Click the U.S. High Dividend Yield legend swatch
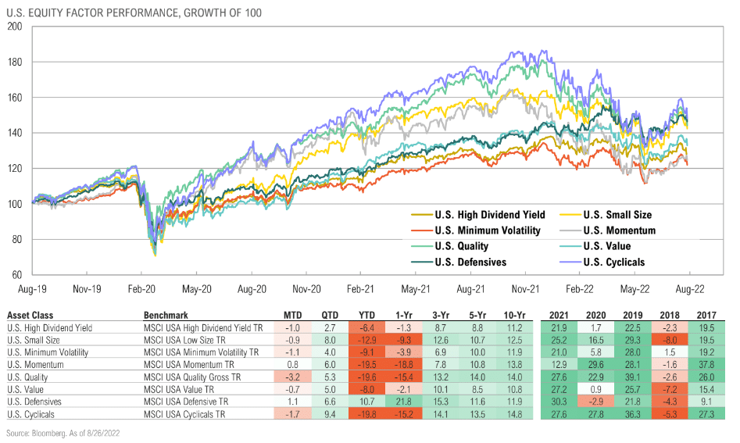 coord(421,215)
